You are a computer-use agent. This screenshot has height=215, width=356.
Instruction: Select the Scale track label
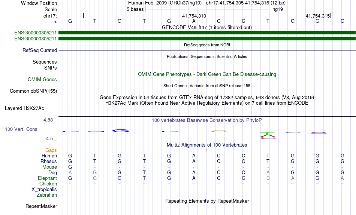click(x=51, y=9)
